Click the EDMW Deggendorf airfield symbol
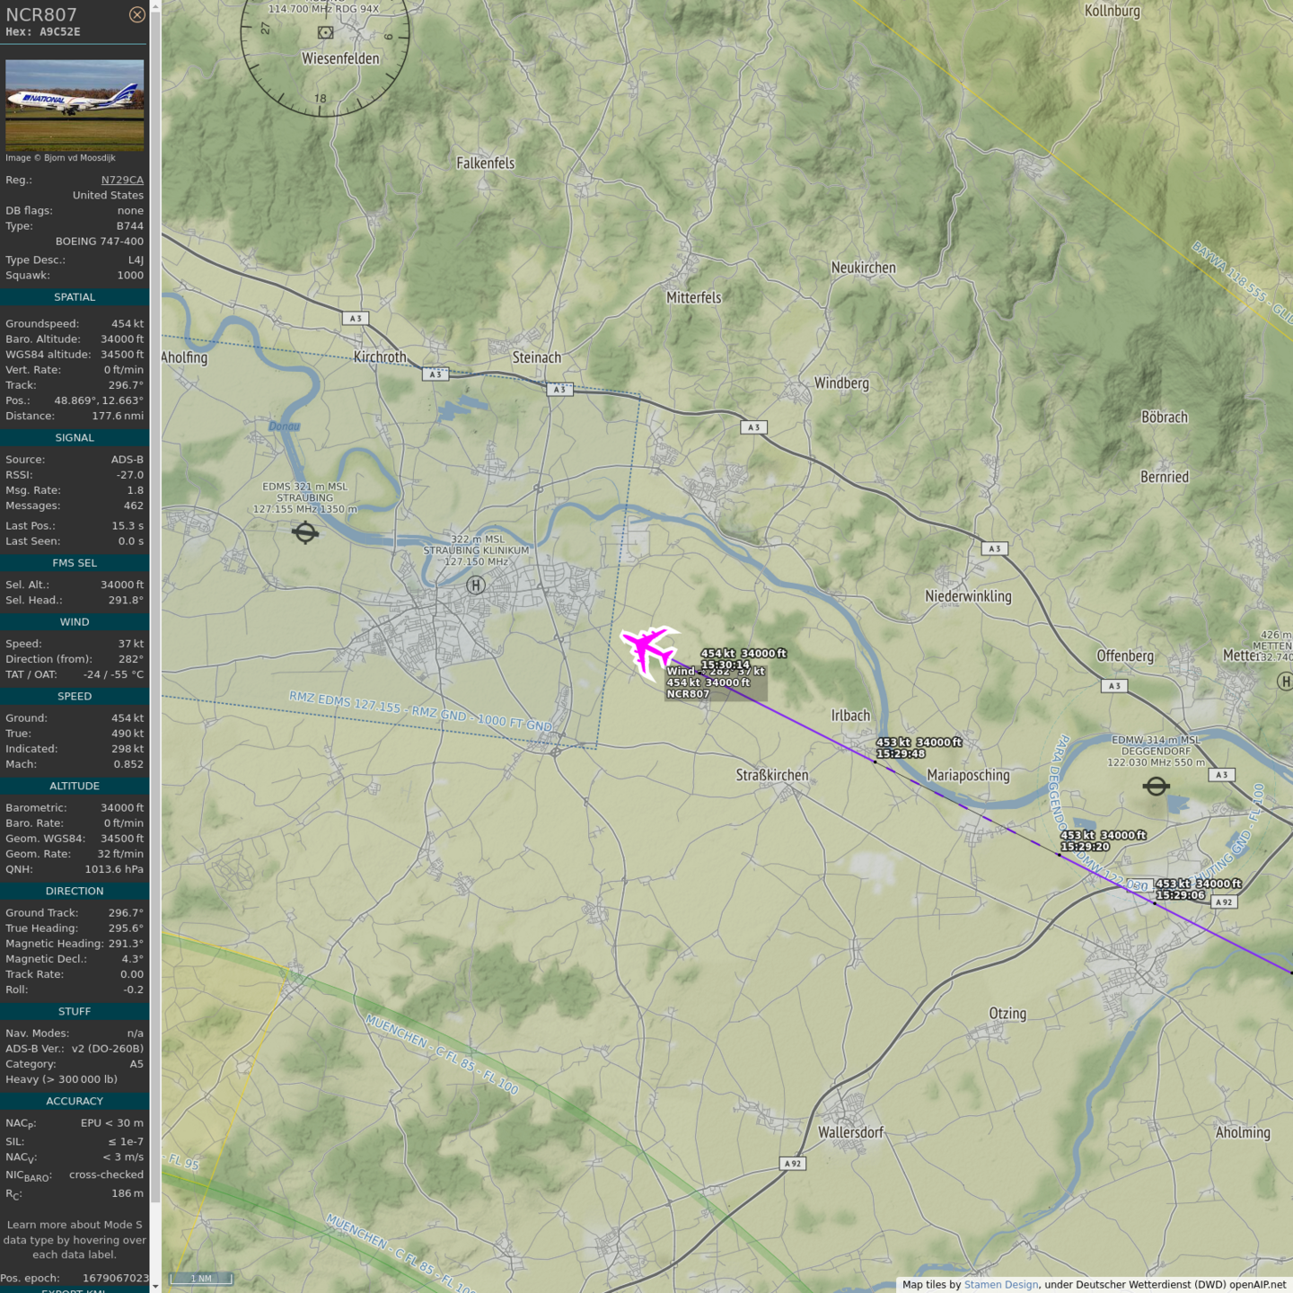Viewport: 1293px width, 1293px height. 1156,787
